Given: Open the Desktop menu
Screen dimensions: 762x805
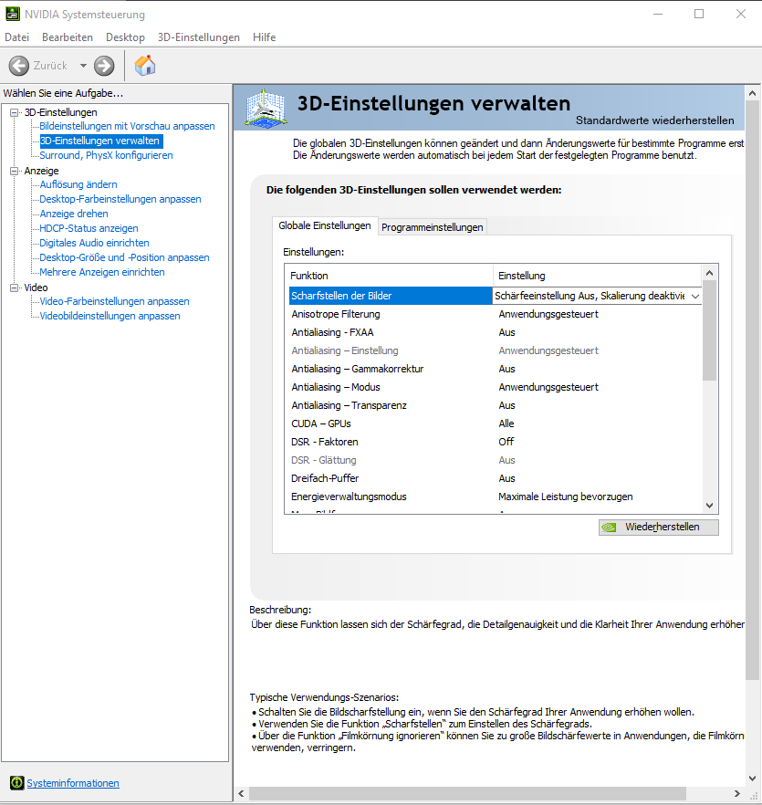Looking at the screenshot, I should click(125, 37).
